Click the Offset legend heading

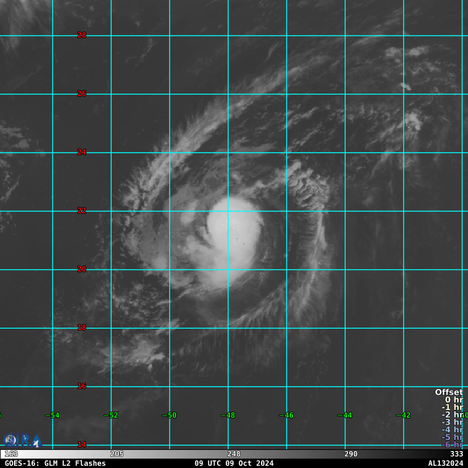(449, 393)
